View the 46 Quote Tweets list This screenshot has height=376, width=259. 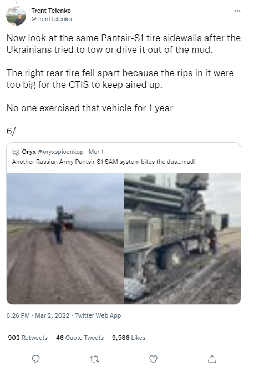coord(80,338)
